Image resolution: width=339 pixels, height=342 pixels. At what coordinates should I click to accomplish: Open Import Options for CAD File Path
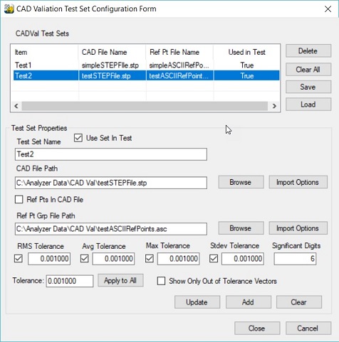pos(298,182)
